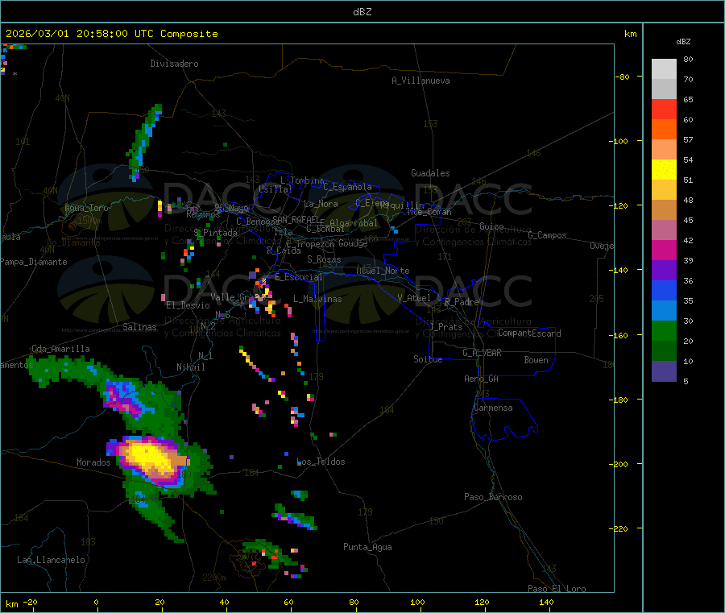Image resolution: width=725 pixels, height=613 pixels.
Task: Click the V_Atuel map label
Action: click(x=414, y=298)
